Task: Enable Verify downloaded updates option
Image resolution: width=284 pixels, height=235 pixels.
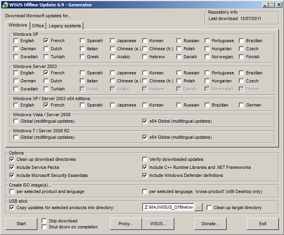Action: (x=145, y=159)
